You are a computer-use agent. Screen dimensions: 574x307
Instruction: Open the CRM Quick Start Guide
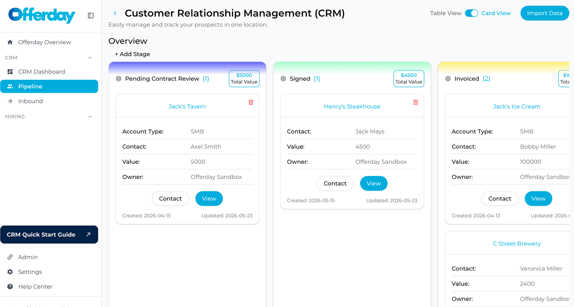click(x=49, y=235)
